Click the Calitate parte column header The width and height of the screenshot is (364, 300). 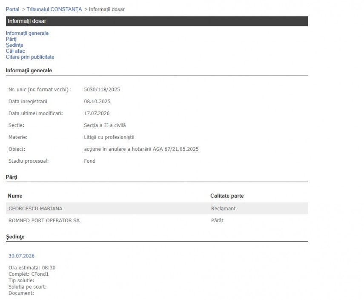click(227, 196)
